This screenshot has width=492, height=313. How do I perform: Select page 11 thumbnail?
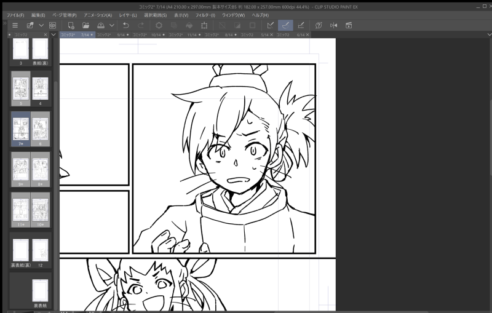point(21,210)
